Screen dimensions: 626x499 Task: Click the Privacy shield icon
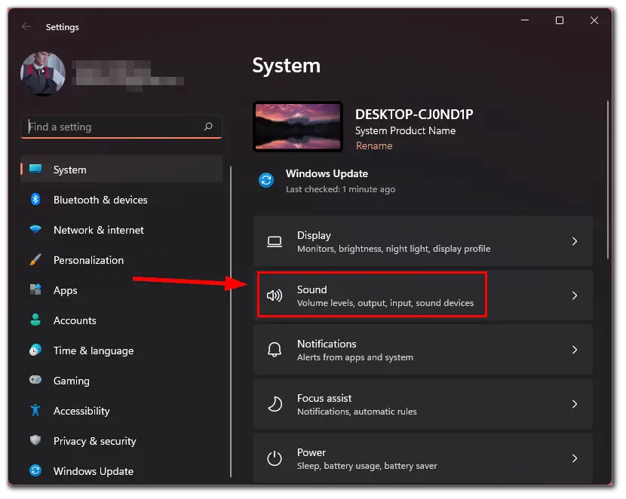[35, 440]
